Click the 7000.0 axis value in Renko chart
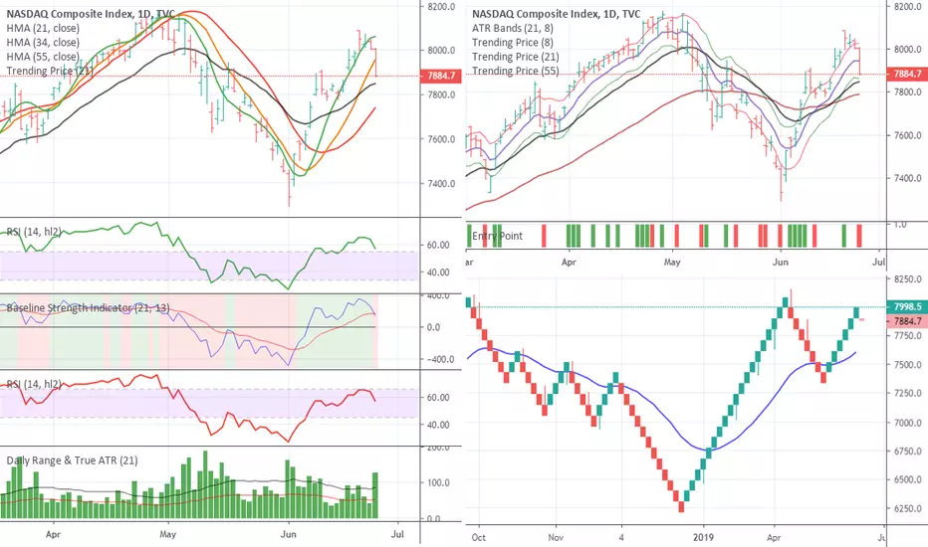928x547 pixels. point(907,423)
